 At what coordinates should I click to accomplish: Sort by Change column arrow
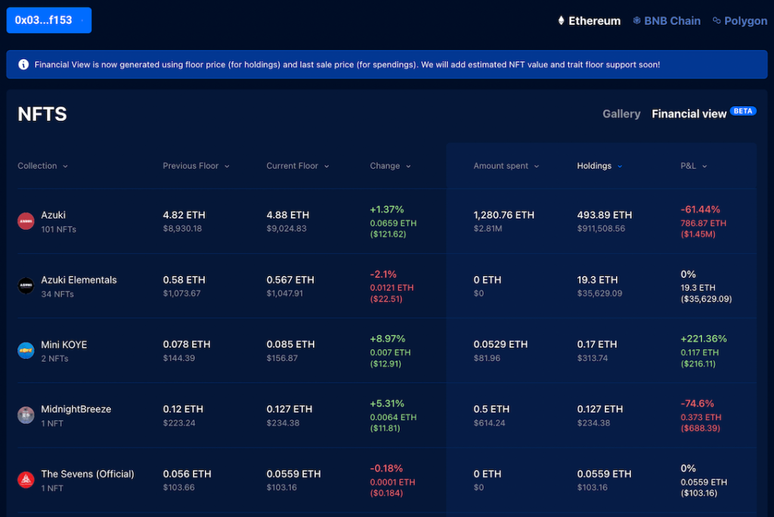click(408, 166)
